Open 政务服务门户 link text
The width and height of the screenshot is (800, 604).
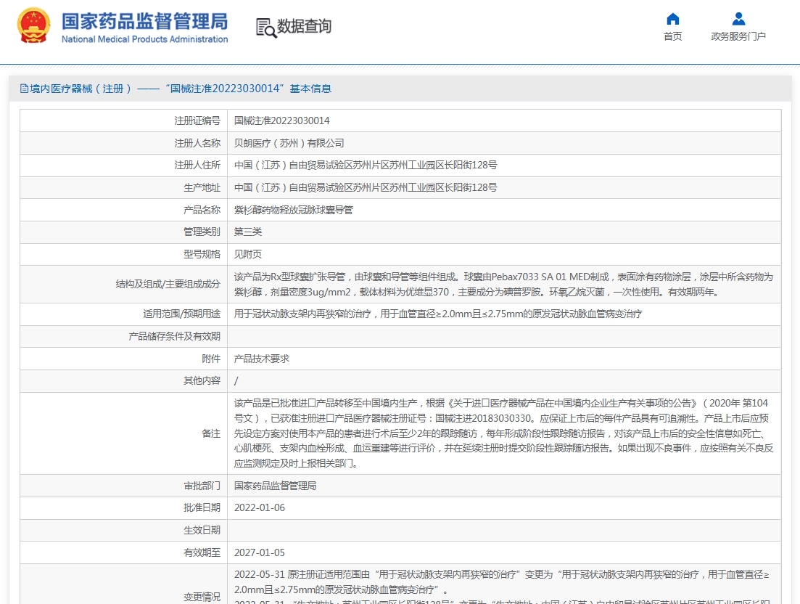point(738,36)
